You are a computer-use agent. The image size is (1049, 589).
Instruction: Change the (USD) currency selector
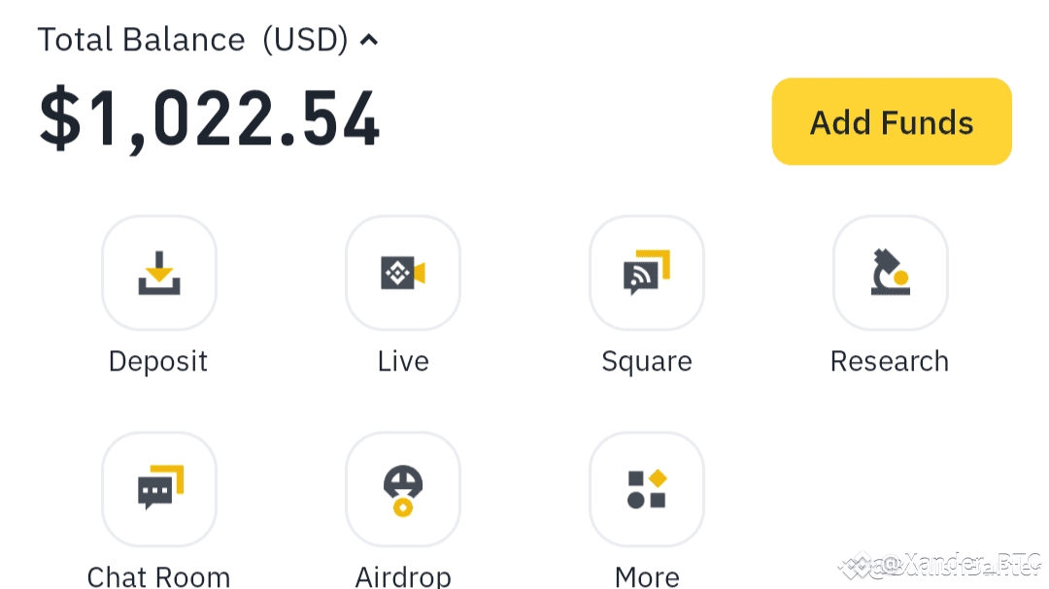coord(306,40)
